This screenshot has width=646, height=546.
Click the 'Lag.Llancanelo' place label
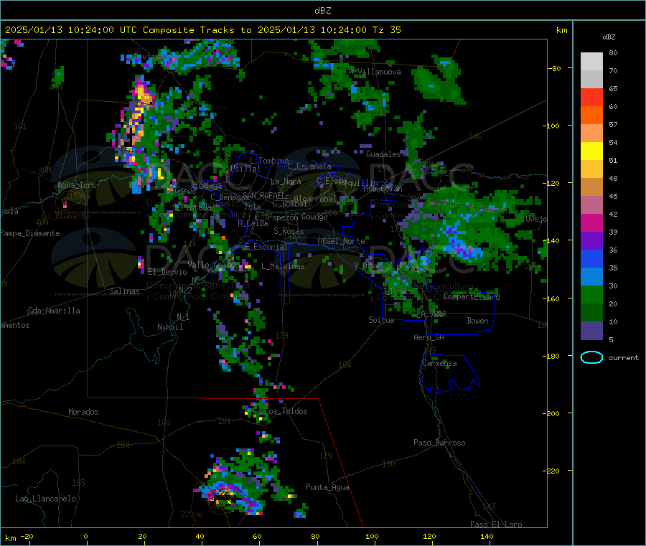45,499
